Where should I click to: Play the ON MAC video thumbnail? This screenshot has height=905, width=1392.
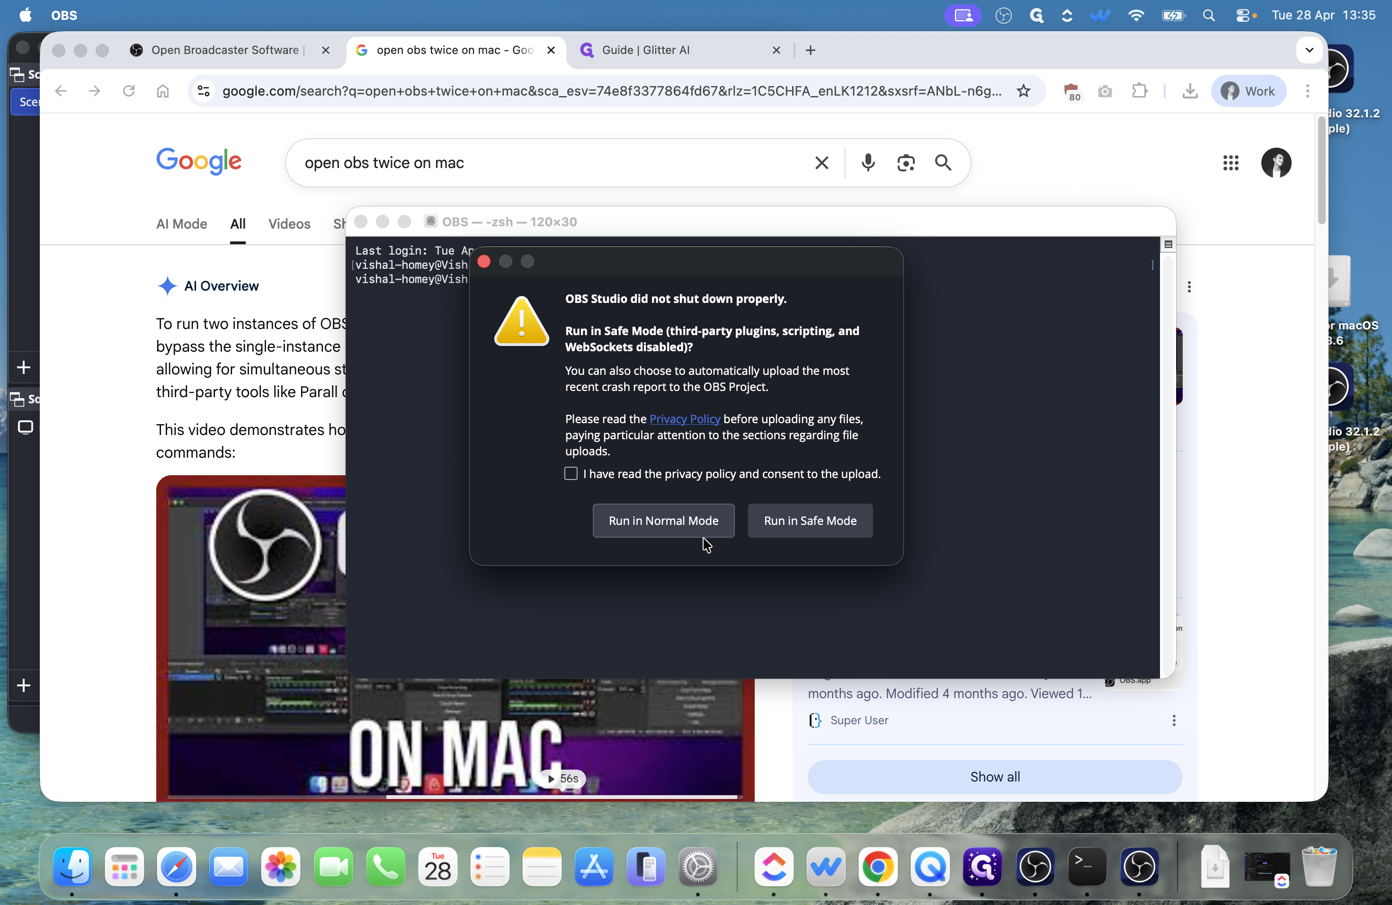tap(455, 637)
